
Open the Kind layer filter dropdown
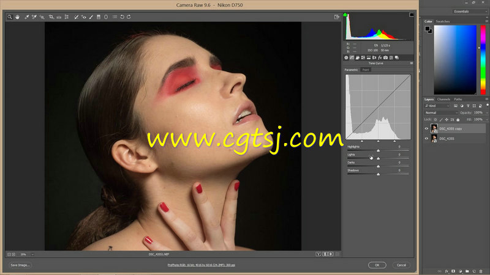pyautogui.click(x=437, y=106)
